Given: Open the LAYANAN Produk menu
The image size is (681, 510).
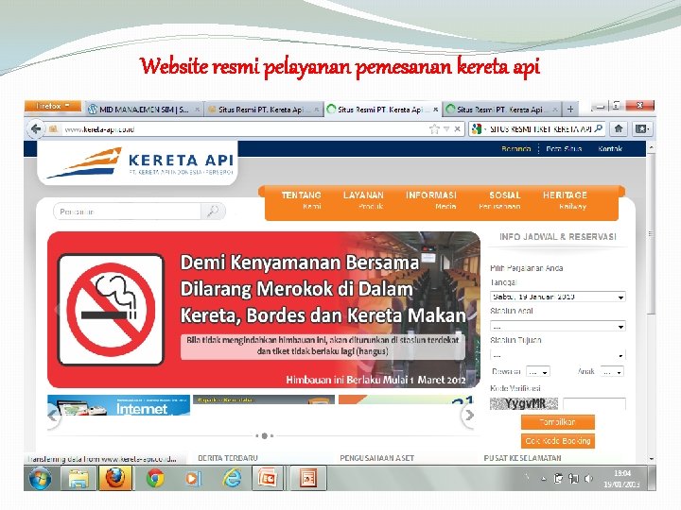Looking at the screenshot, I should (x=363, y=200).
